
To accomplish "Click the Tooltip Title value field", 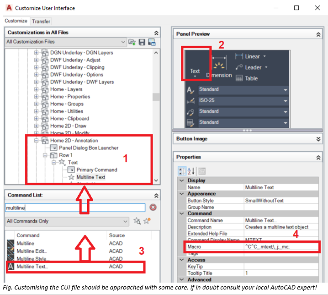I will (281, 273).
